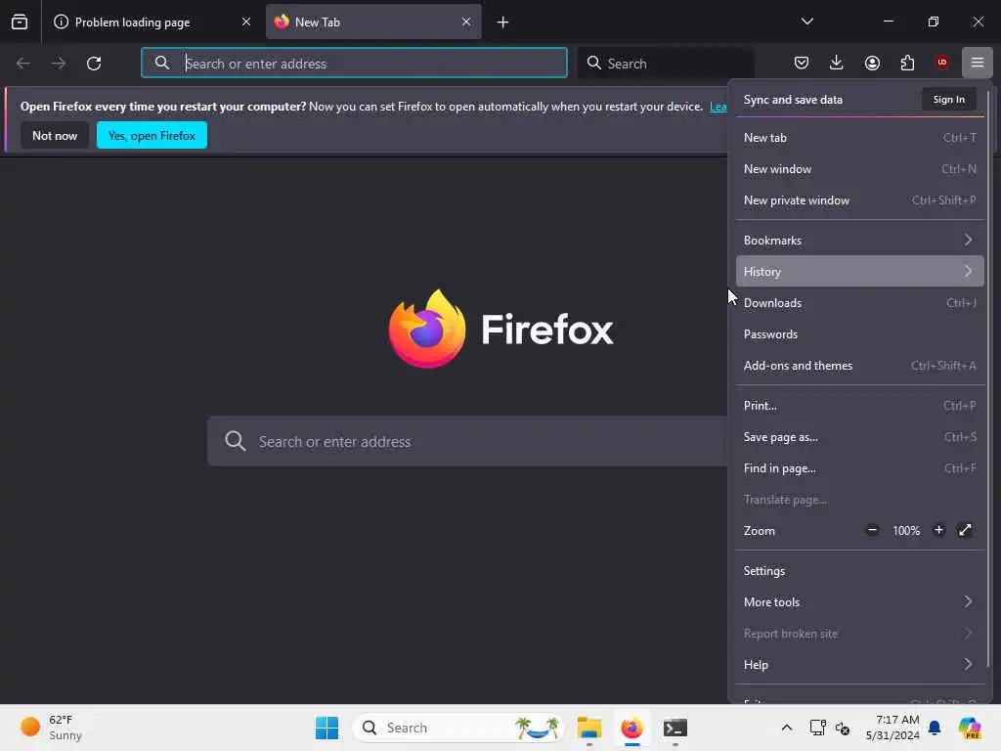Select New window menu item

[859, 168]
